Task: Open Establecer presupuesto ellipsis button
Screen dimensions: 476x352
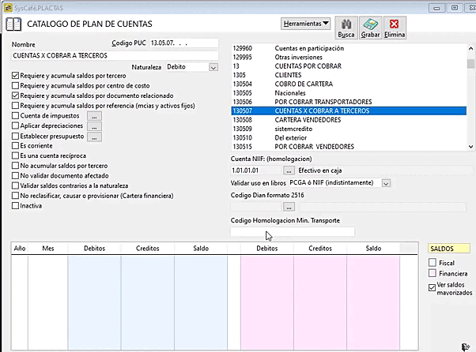Action: pos(94,137)
